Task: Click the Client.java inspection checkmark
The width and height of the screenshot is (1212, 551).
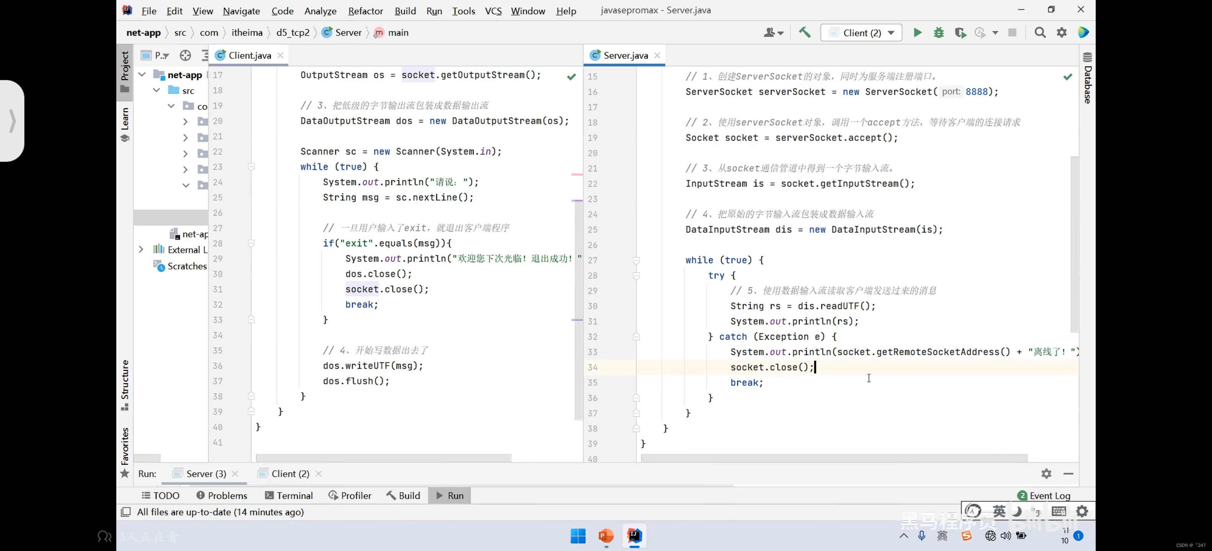Action: click(x=571, y=77)
